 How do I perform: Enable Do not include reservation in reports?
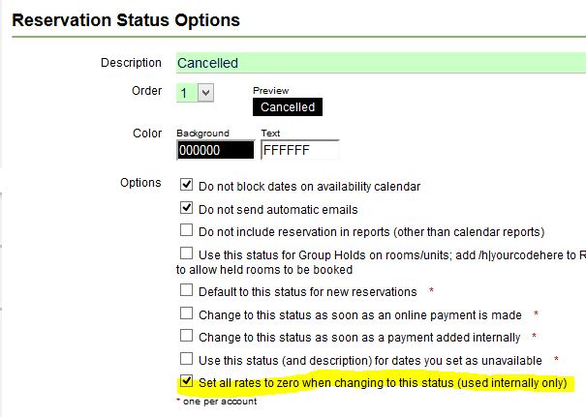click(x=187, y=231)
